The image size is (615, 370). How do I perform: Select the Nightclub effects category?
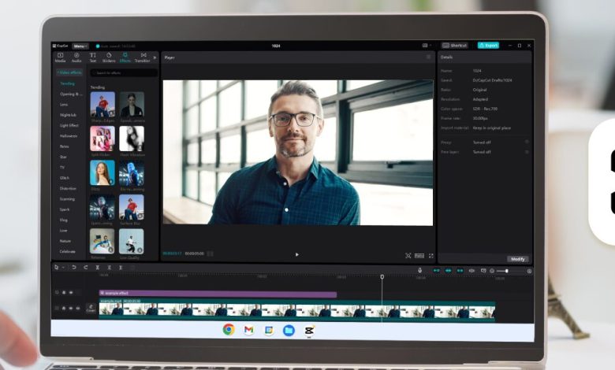pyautogui.click(x=68, y=115)
